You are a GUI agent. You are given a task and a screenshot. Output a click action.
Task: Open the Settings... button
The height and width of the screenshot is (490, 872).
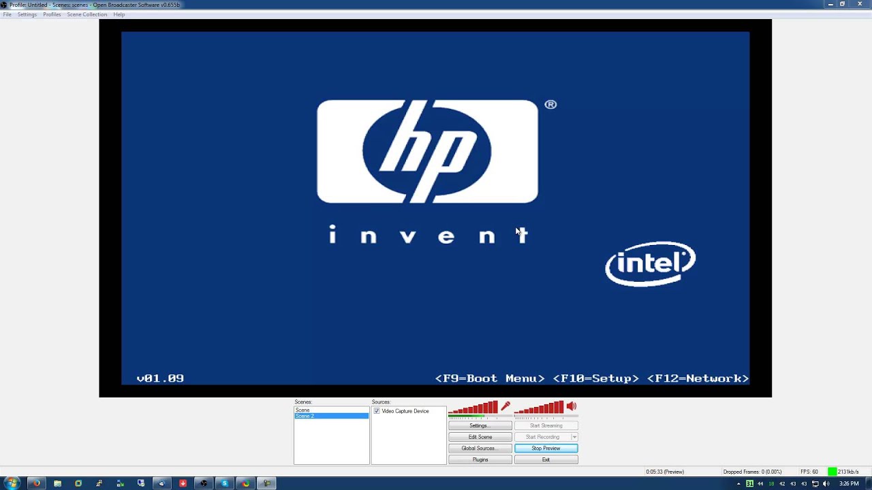480,425
